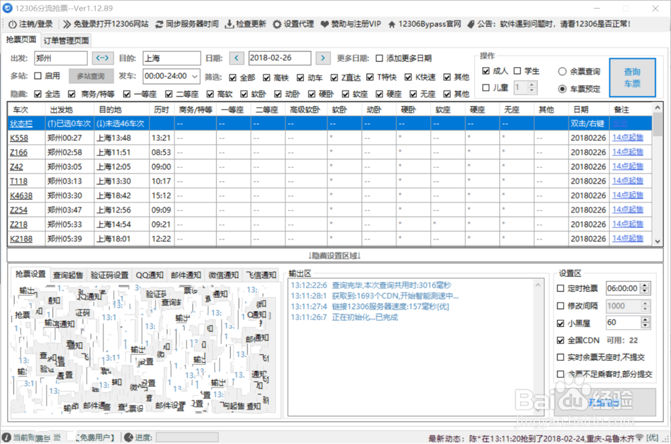Image resolution: width=671 pixels, height=444 pixels.
Task: Toggle 高铁 filter checkbox
Action: point(266,77)
